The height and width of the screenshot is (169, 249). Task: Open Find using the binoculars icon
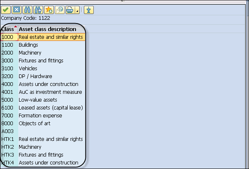coord(27,10)
